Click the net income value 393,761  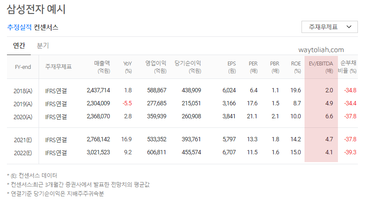tap(191, 139)
